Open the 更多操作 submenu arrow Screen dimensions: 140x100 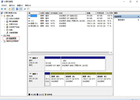click(x=138, y=20)
